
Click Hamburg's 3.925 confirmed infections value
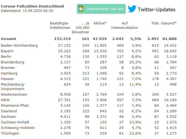coord(65,73)
